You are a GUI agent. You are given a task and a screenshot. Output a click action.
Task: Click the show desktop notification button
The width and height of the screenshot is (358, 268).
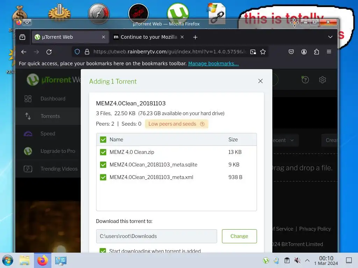click(349, 260)
